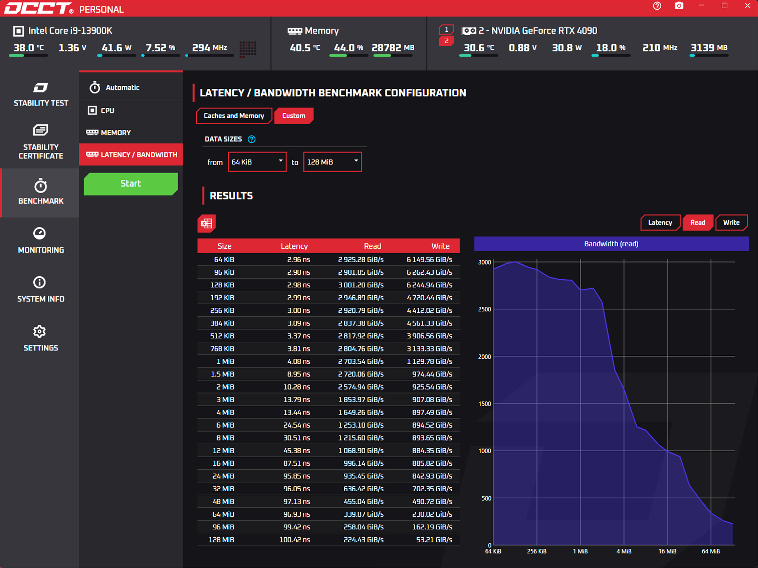Open the 'to' 128 MiB size dropdown
This screenshot has height=568, width=758.
coord(333,162)
